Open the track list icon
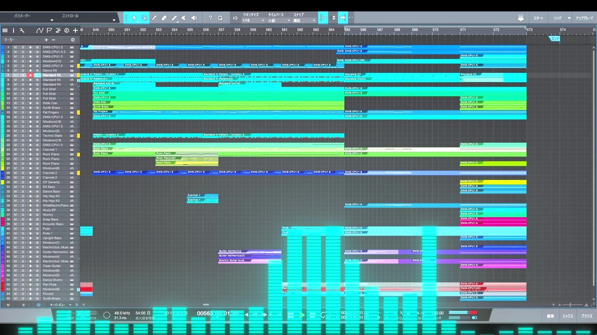The width and height of the screenshot is (597, 335). tap(5, 30)
